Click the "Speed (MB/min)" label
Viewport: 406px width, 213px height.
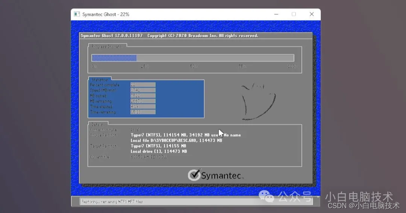103,90
